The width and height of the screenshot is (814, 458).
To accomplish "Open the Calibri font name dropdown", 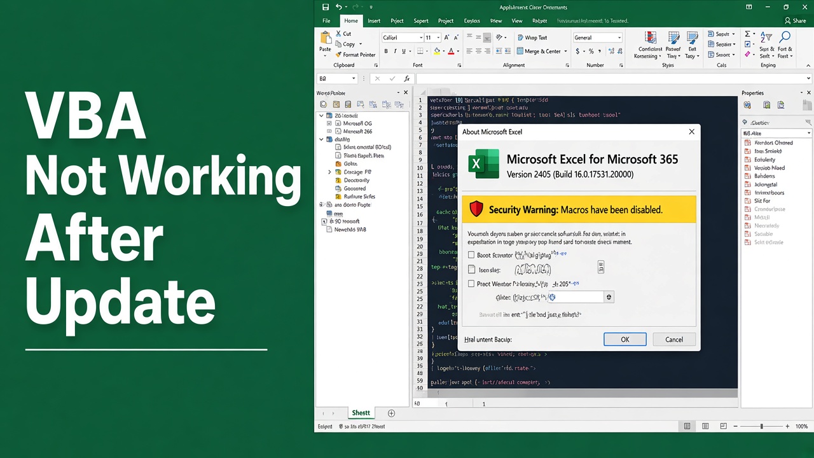I will (x=420, y=38).
